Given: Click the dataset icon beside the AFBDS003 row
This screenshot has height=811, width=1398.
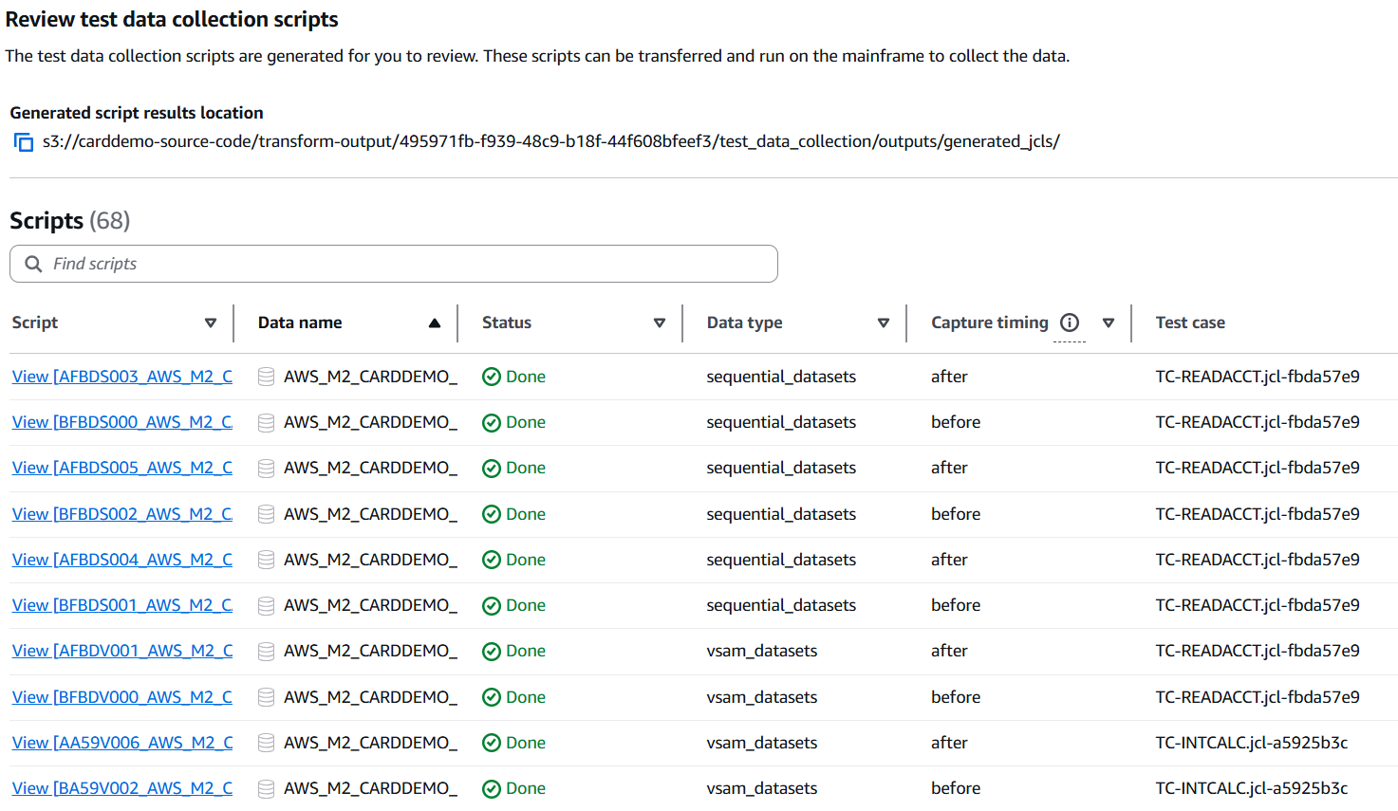Looking at the screenshot, I should point(267,377).
